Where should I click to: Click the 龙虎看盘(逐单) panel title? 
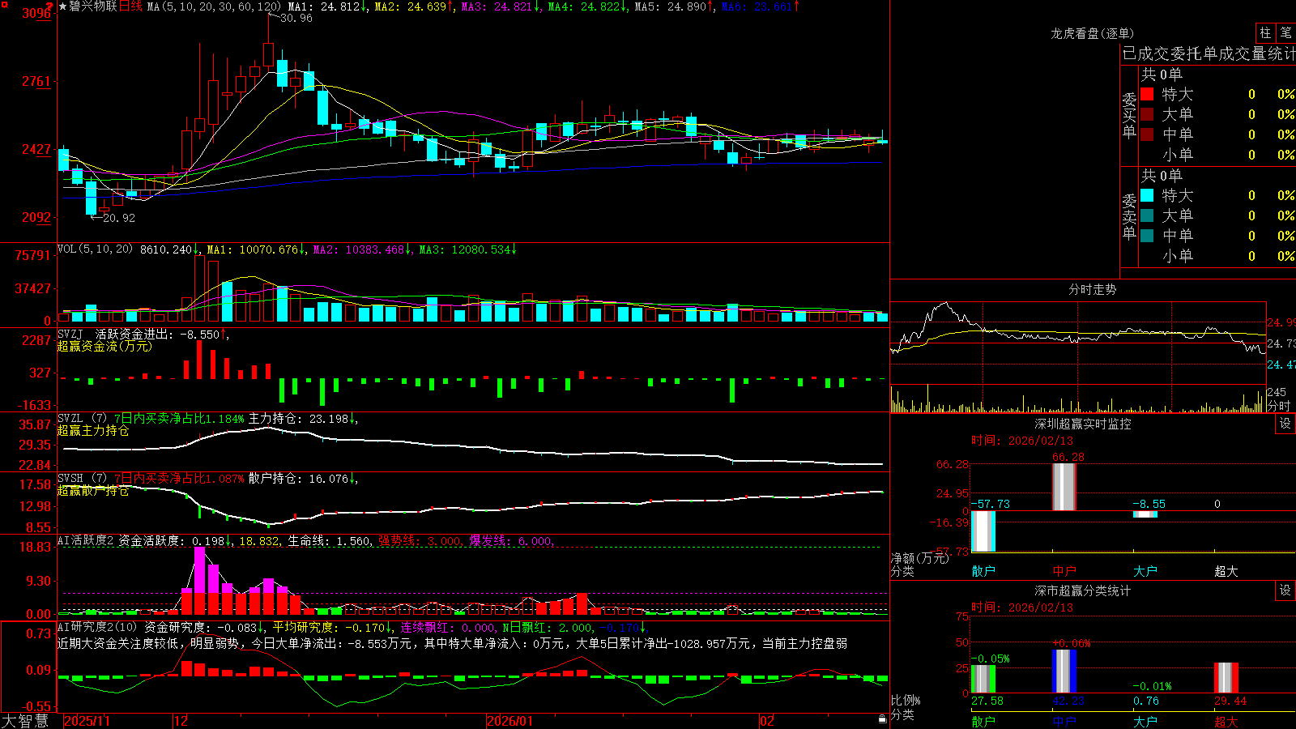coord(1093,33)
